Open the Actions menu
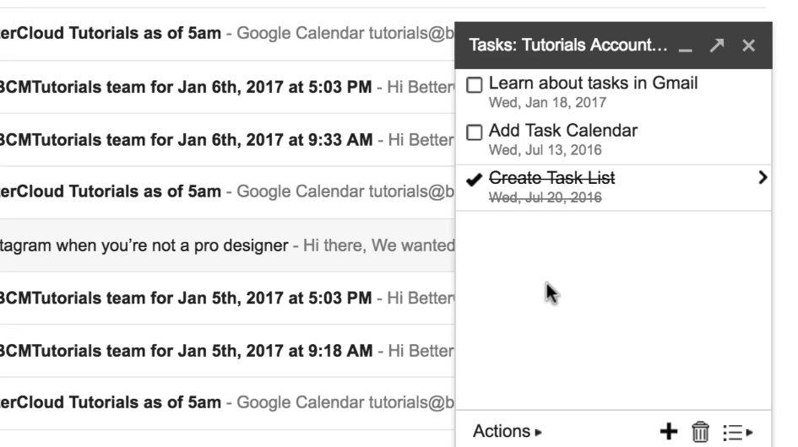The width and height of the screenshot is (798, 447). [x=507, y=431]
